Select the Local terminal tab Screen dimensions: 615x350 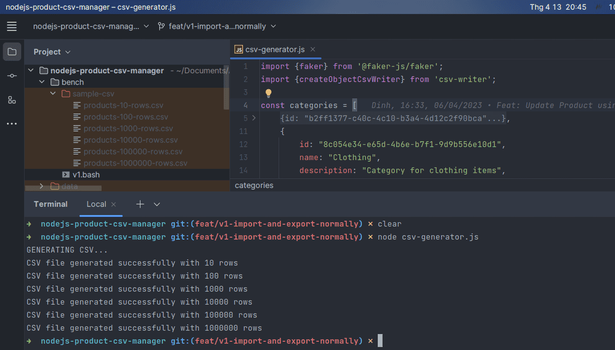(96, 204)
